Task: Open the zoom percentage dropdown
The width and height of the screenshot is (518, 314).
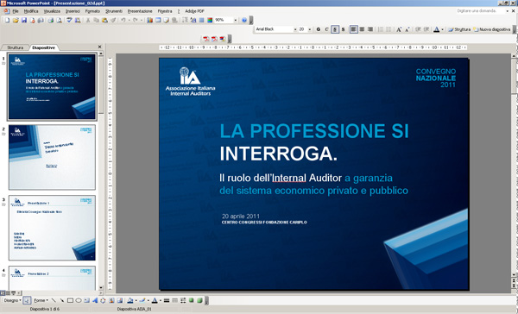Action: (x=235, y=20)
